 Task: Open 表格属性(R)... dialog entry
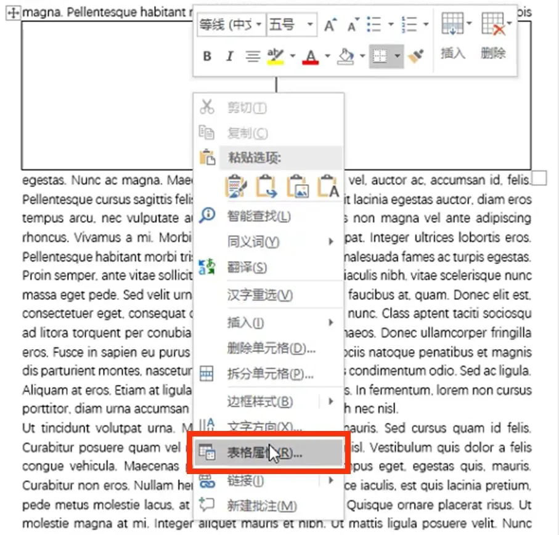(x=268, y=453)
